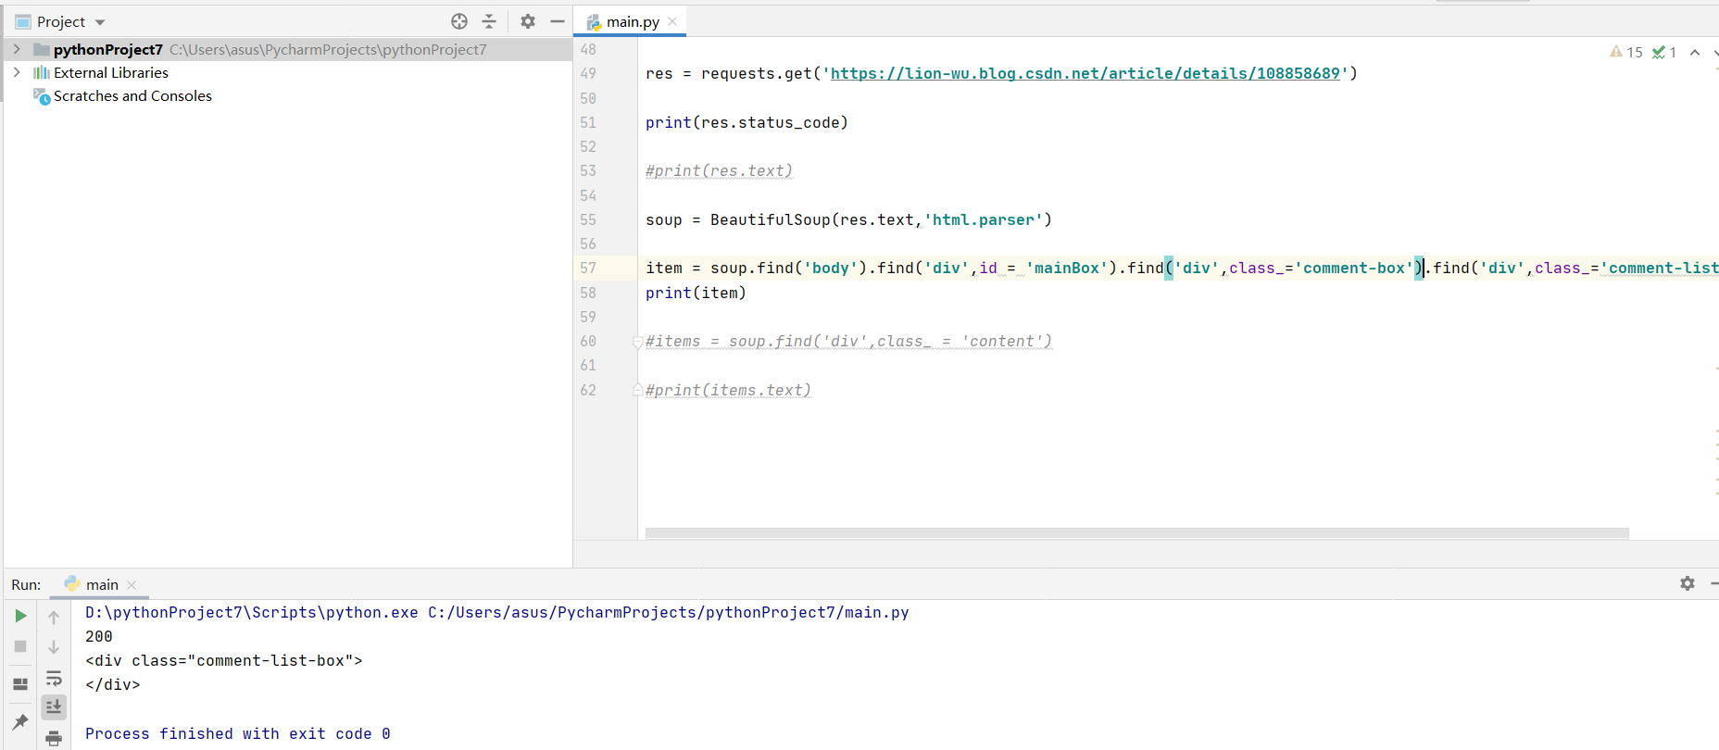Screen dimensions: 1719x750
Task: Click the commented #print(res.text) line
Action: pyautogui.click(x=719, y=170)
